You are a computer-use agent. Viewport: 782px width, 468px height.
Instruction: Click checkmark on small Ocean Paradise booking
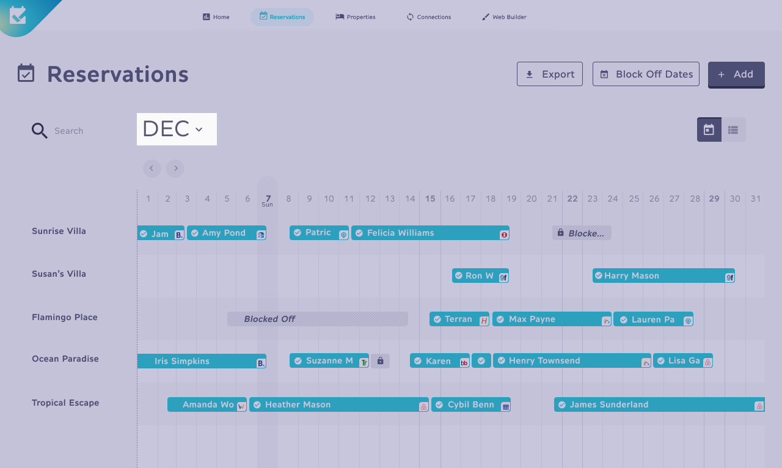(x=481, y=361)
